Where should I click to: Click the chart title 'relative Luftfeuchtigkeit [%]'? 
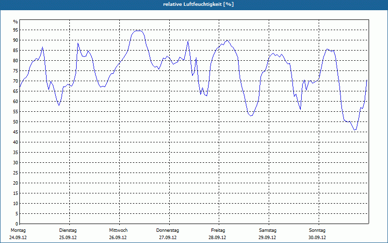198,4
